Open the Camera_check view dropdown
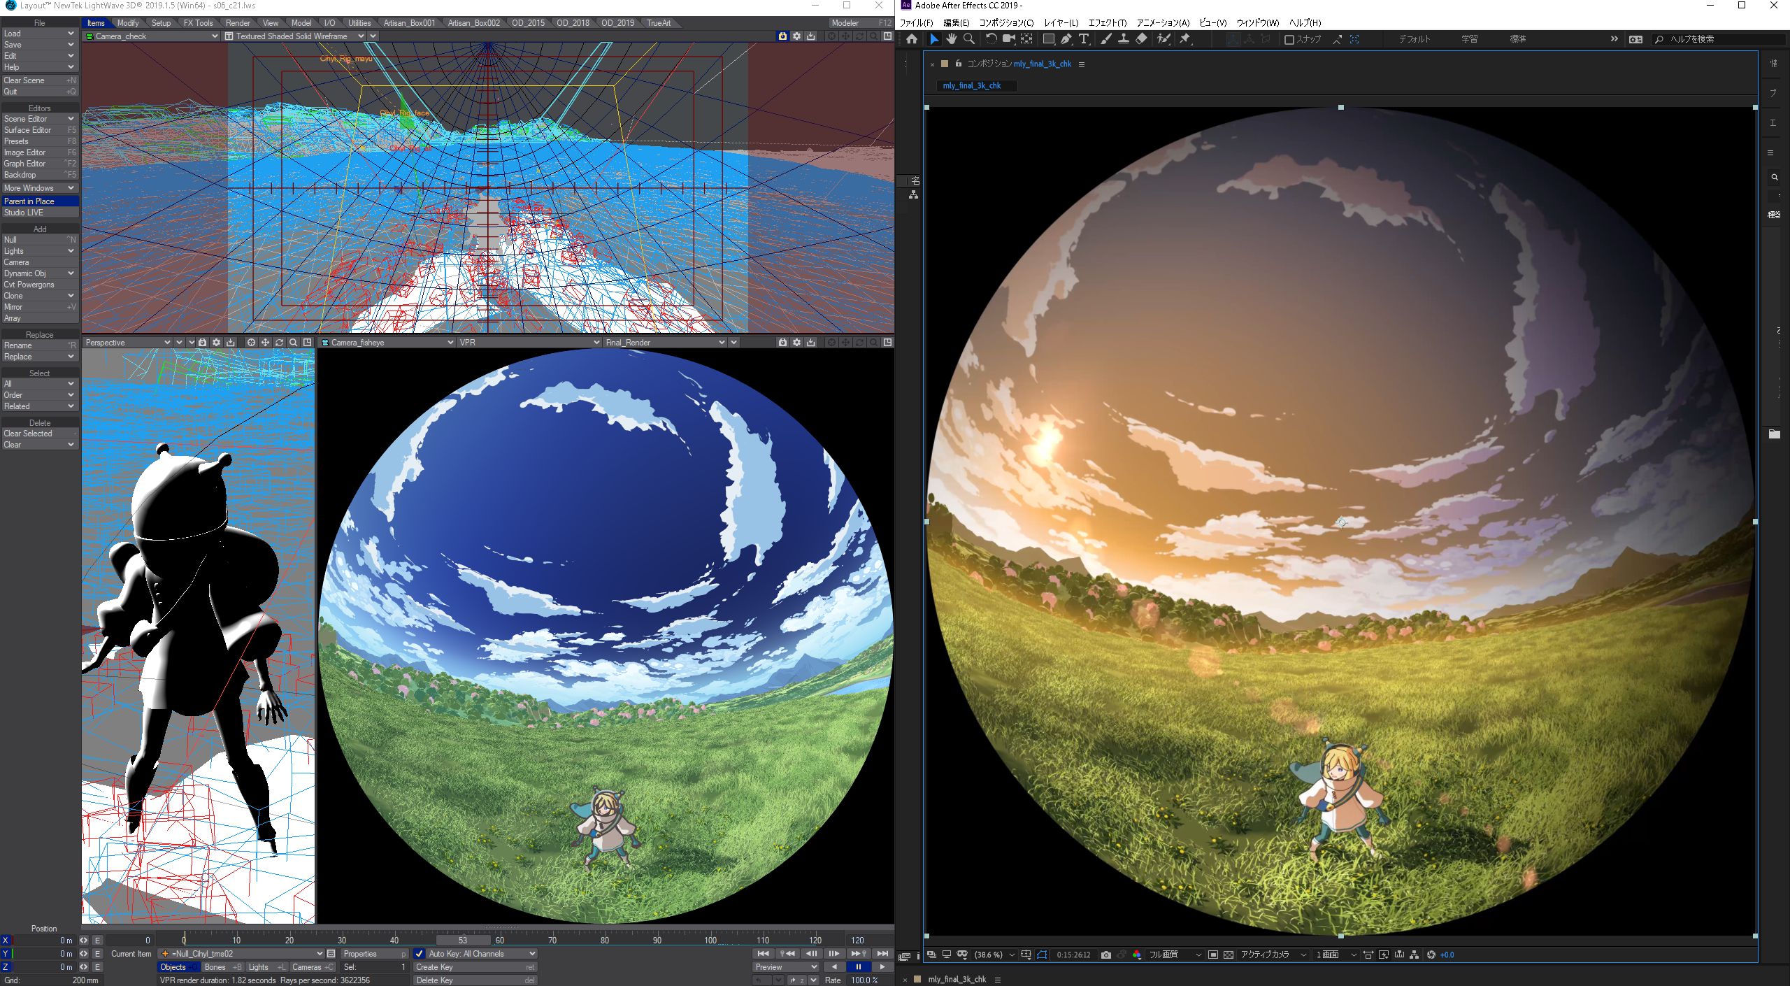 pos(152,36)
